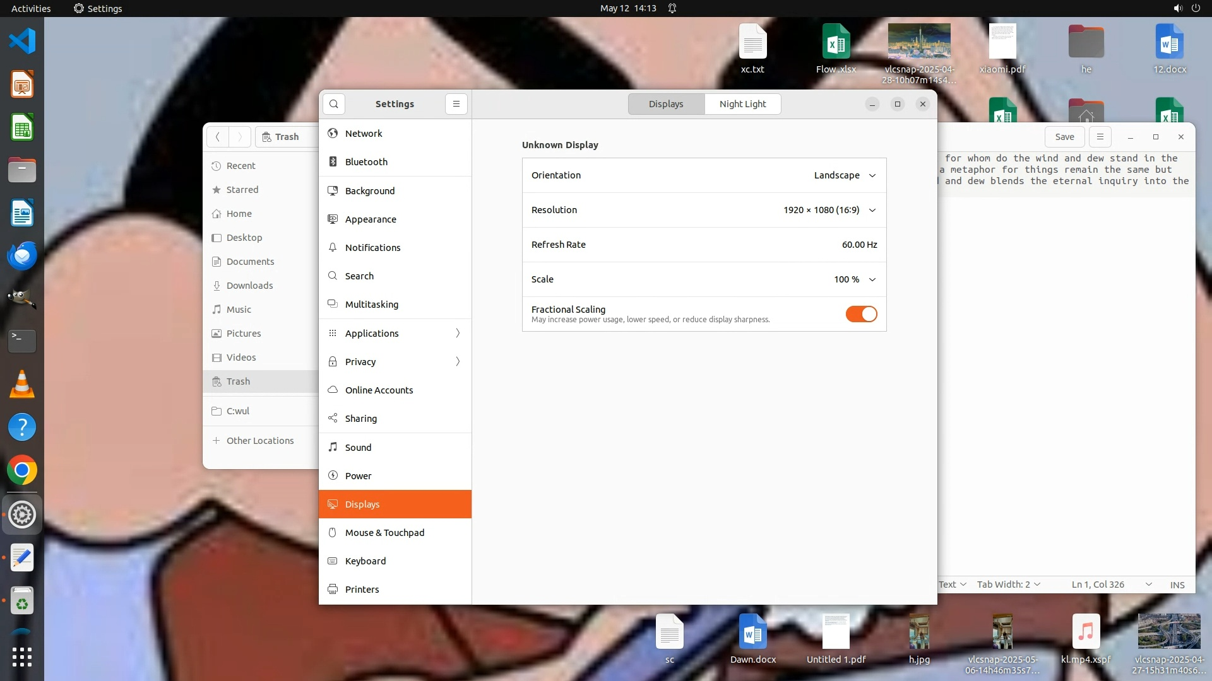Open the Resolution 1920 × 1080 dropdown
Image resolution: width=1212 pixels, height=681 pixels.
click(829, 210)
